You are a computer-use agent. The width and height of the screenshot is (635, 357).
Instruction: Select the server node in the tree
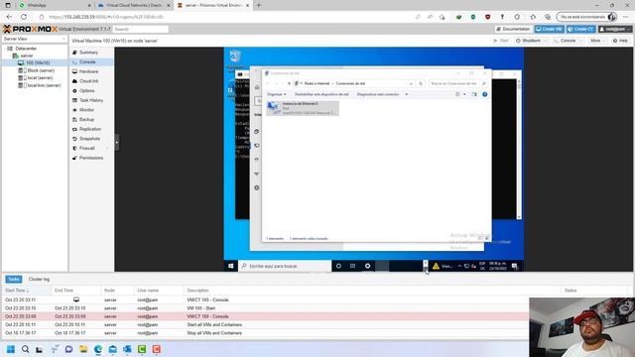[27, 56]
